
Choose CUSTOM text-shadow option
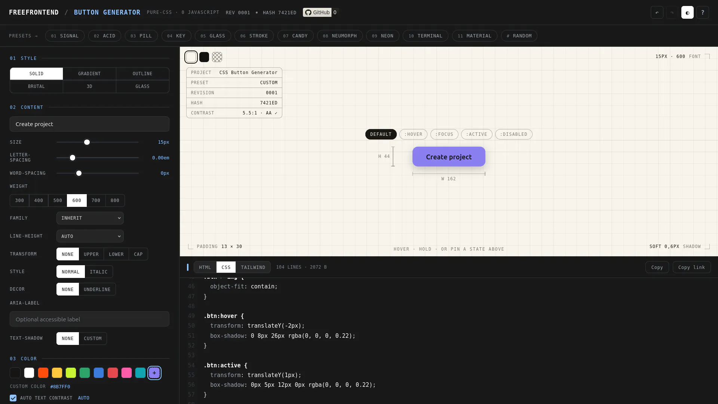(93, 339)
